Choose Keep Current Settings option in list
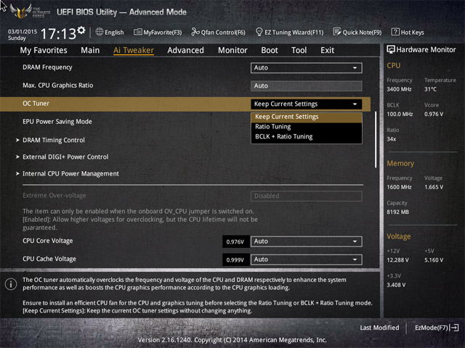 [x=307, y=117]
